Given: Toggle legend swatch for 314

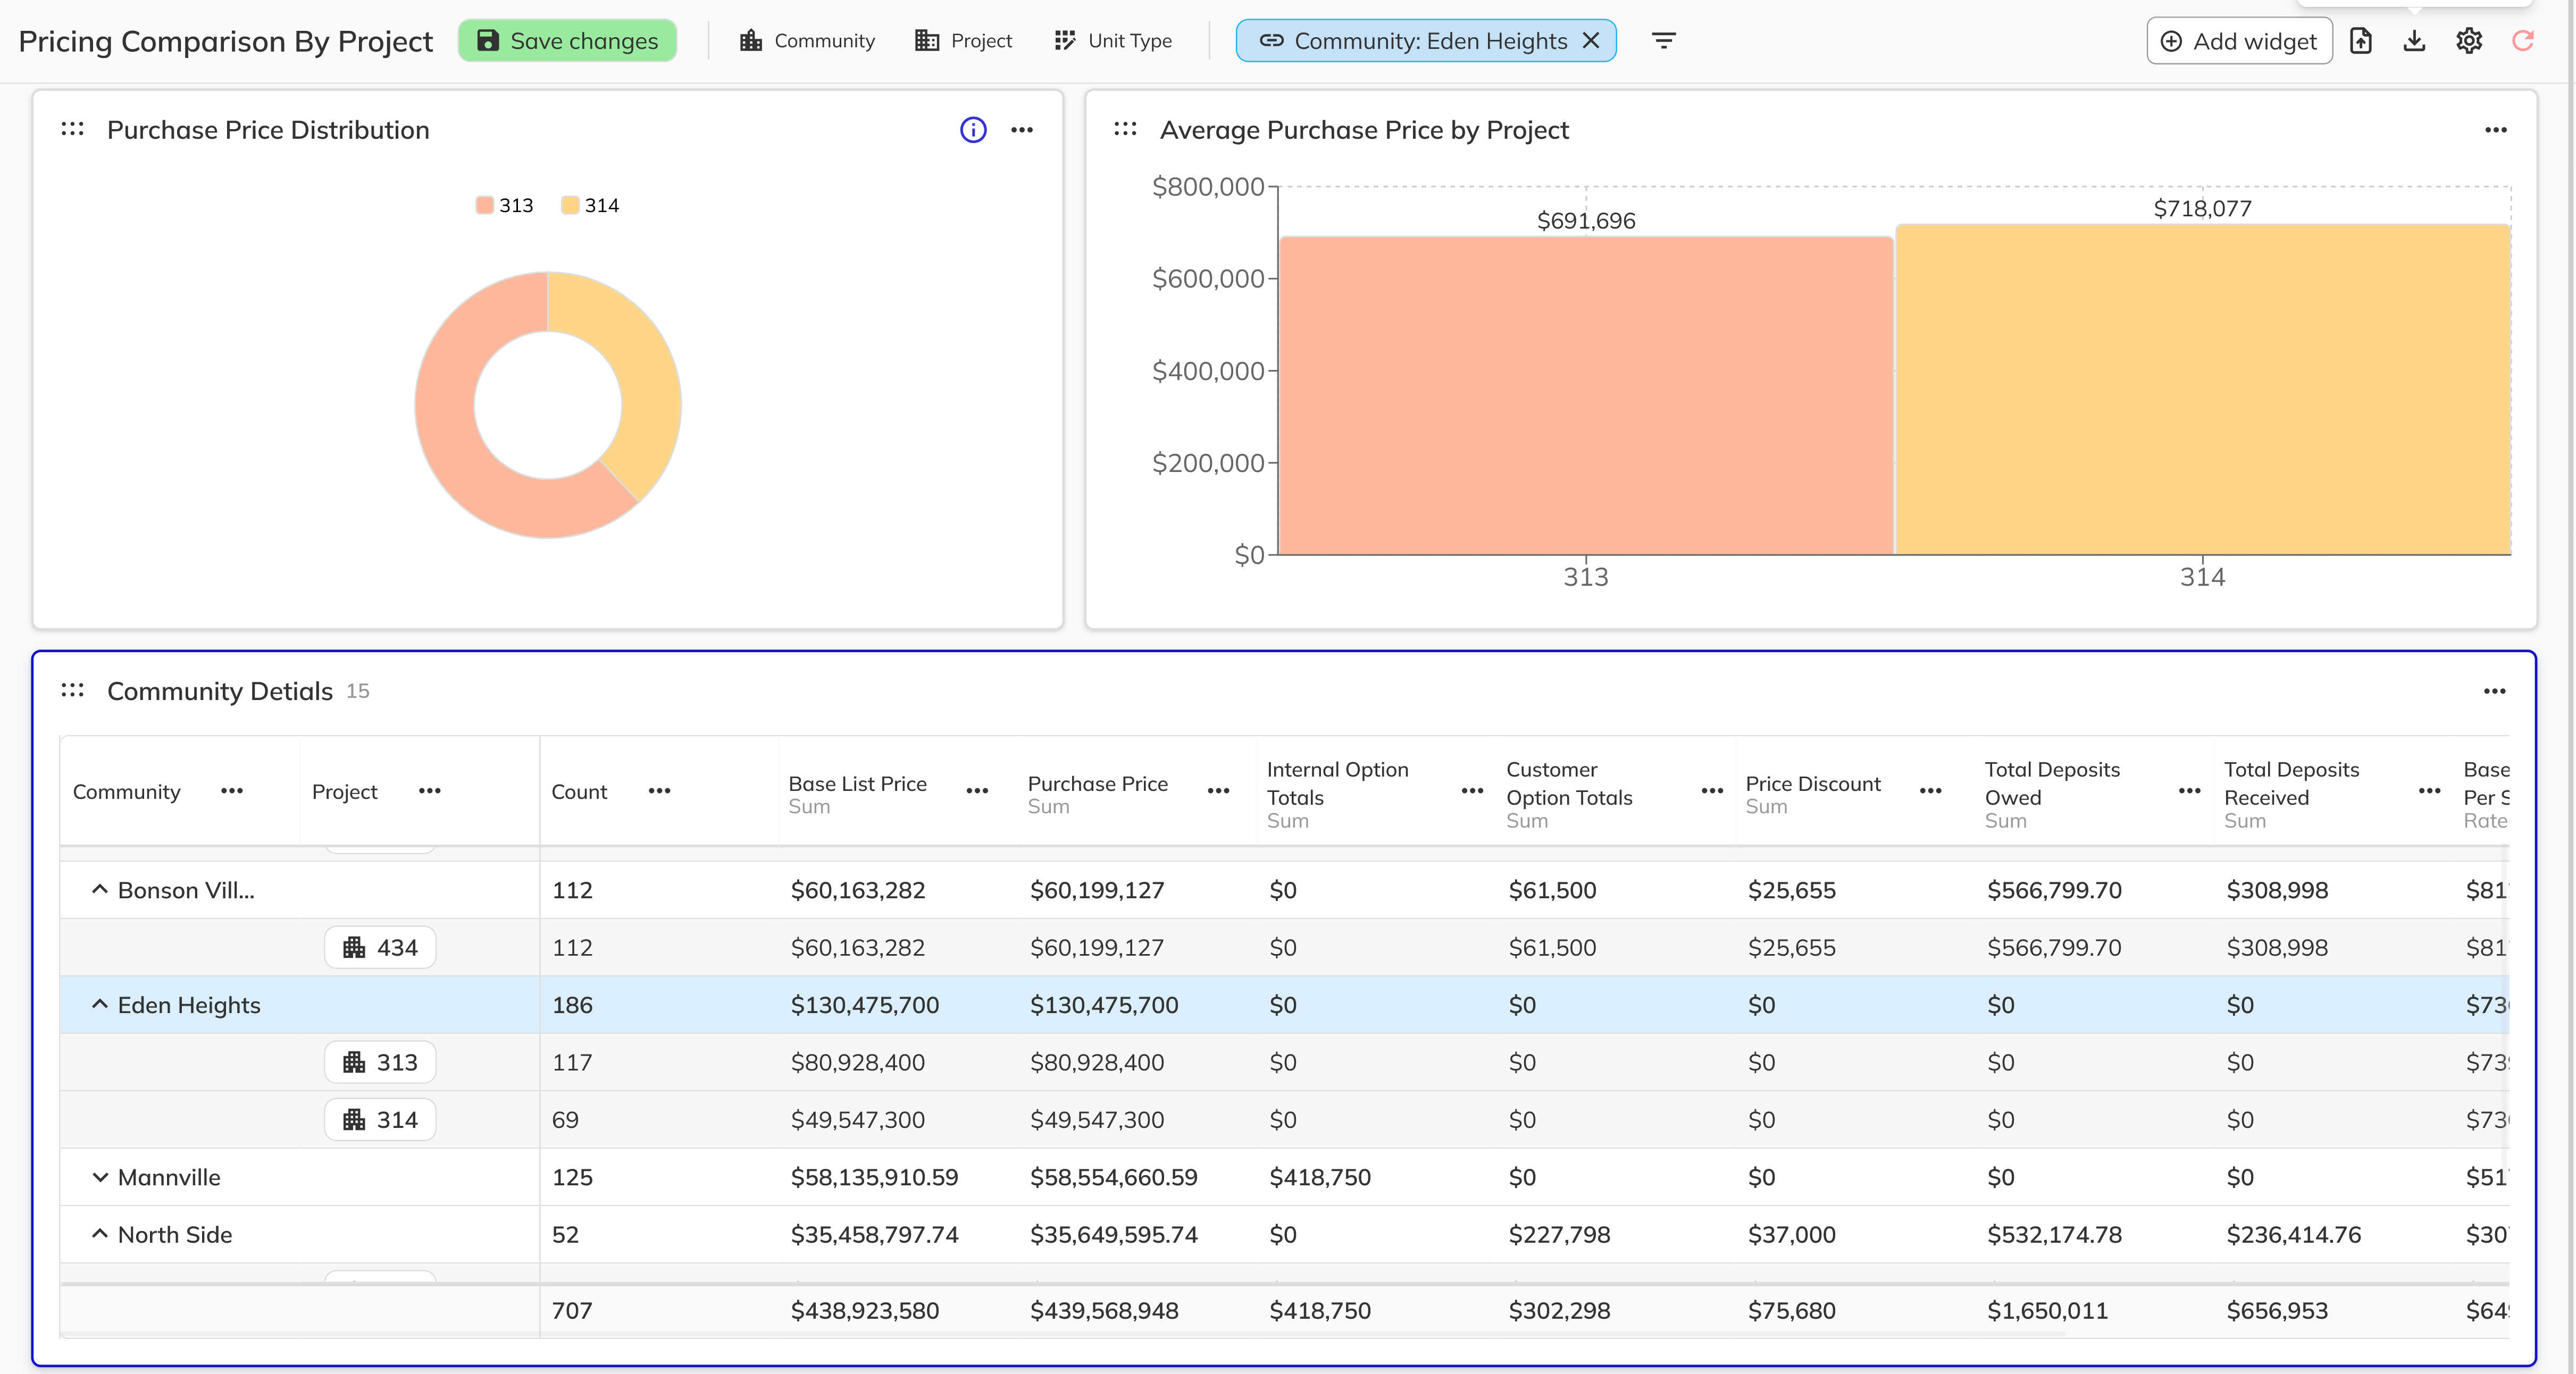Looking at the screenshot, I should coord(570,205).
